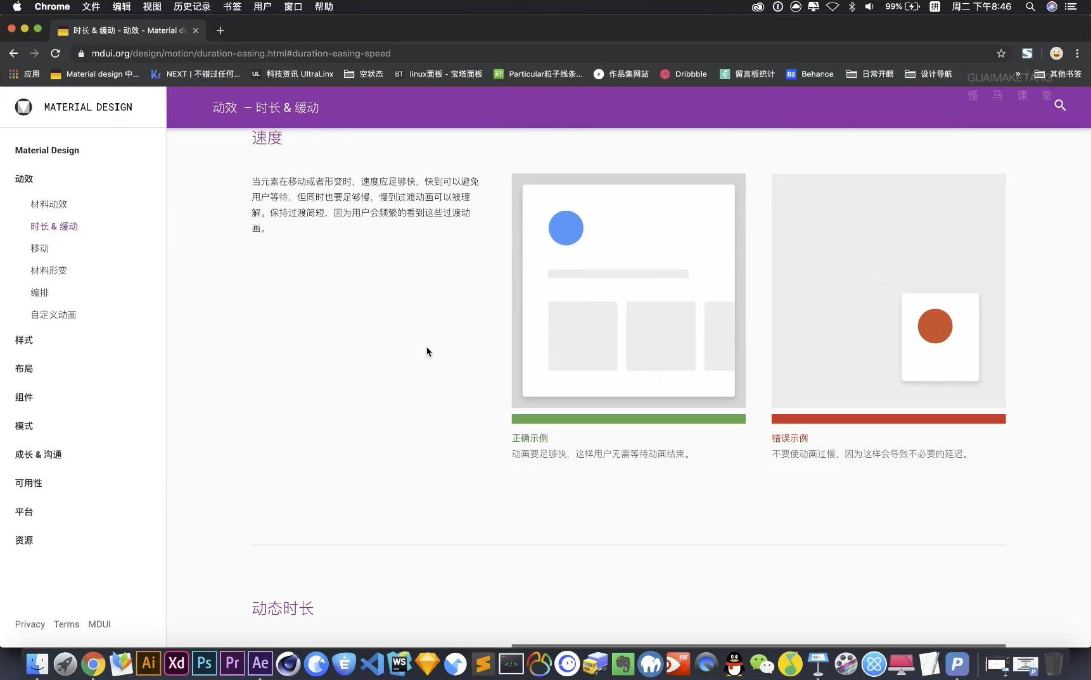This screenshot has height=680, width=1091.
Task: Go to the 材料动效 page
Action: tap(49, 204)
